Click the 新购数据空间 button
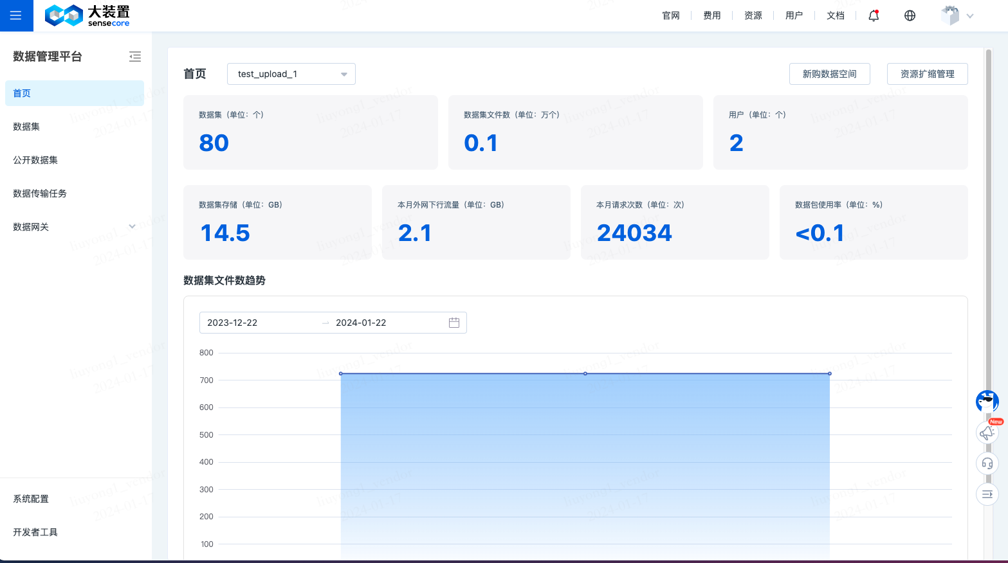The height and width of the screenshot is (563, 1008). [829, 73]
